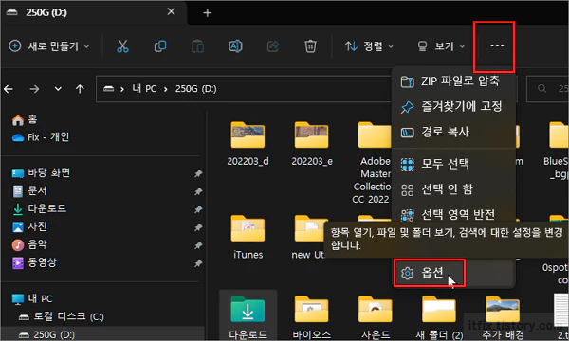
Task: Click drive icon in the address bar
Action: [108, 89]
